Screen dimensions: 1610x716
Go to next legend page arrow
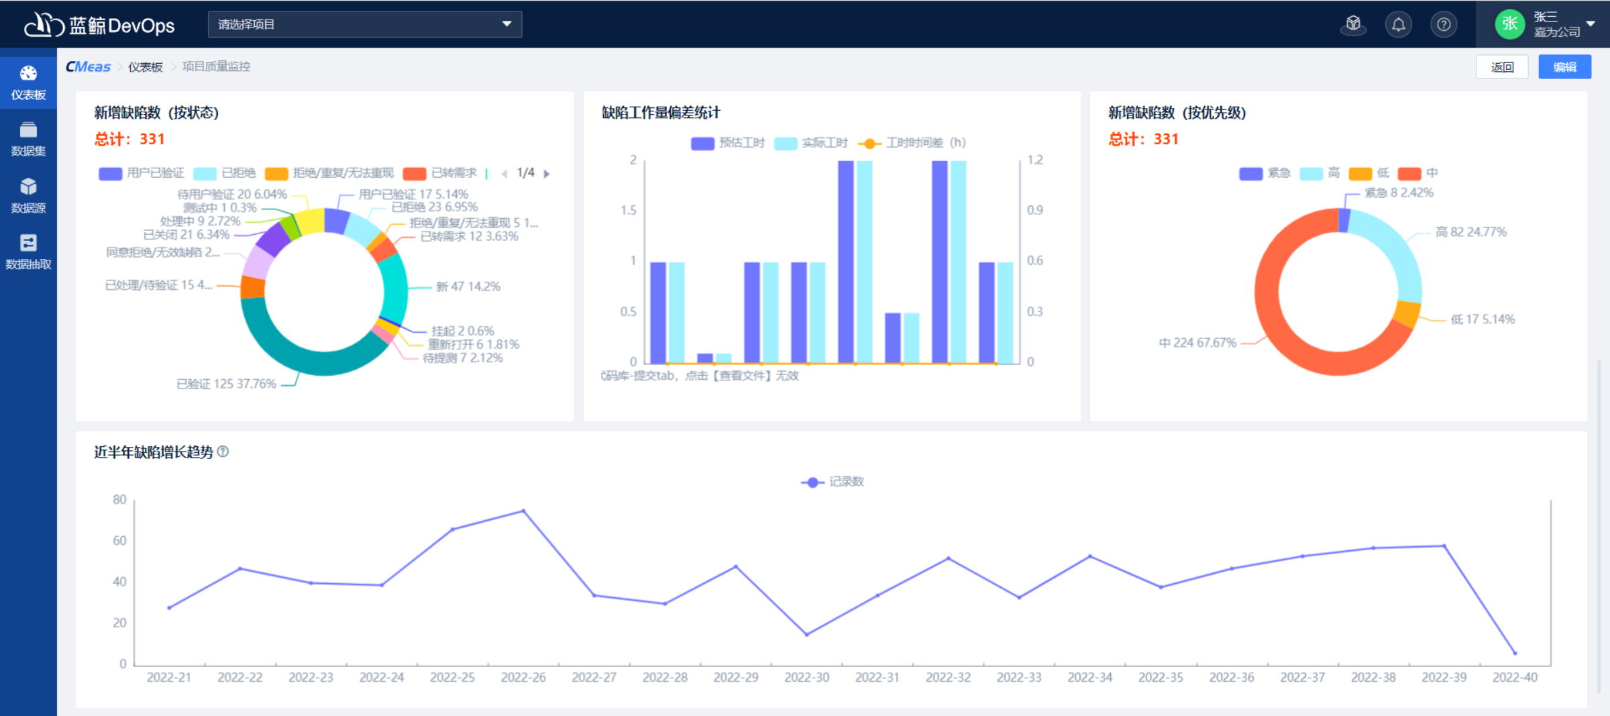click(x=547, y=174)
